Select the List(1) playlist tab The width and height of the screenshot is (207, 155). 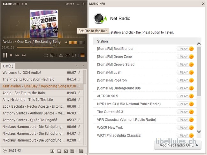point(8,66)
